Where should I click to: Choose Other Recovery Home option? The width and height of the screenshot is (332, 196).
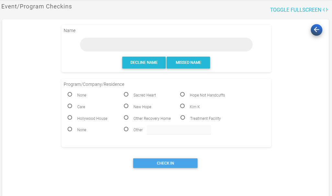(x=126, y=118)
